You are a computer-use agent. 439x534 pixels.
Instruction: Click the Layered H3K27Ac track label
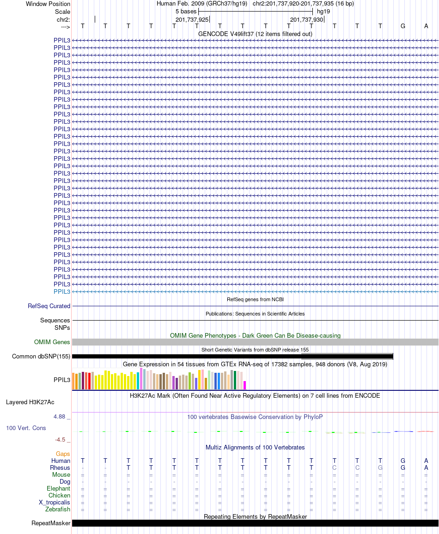30,402
